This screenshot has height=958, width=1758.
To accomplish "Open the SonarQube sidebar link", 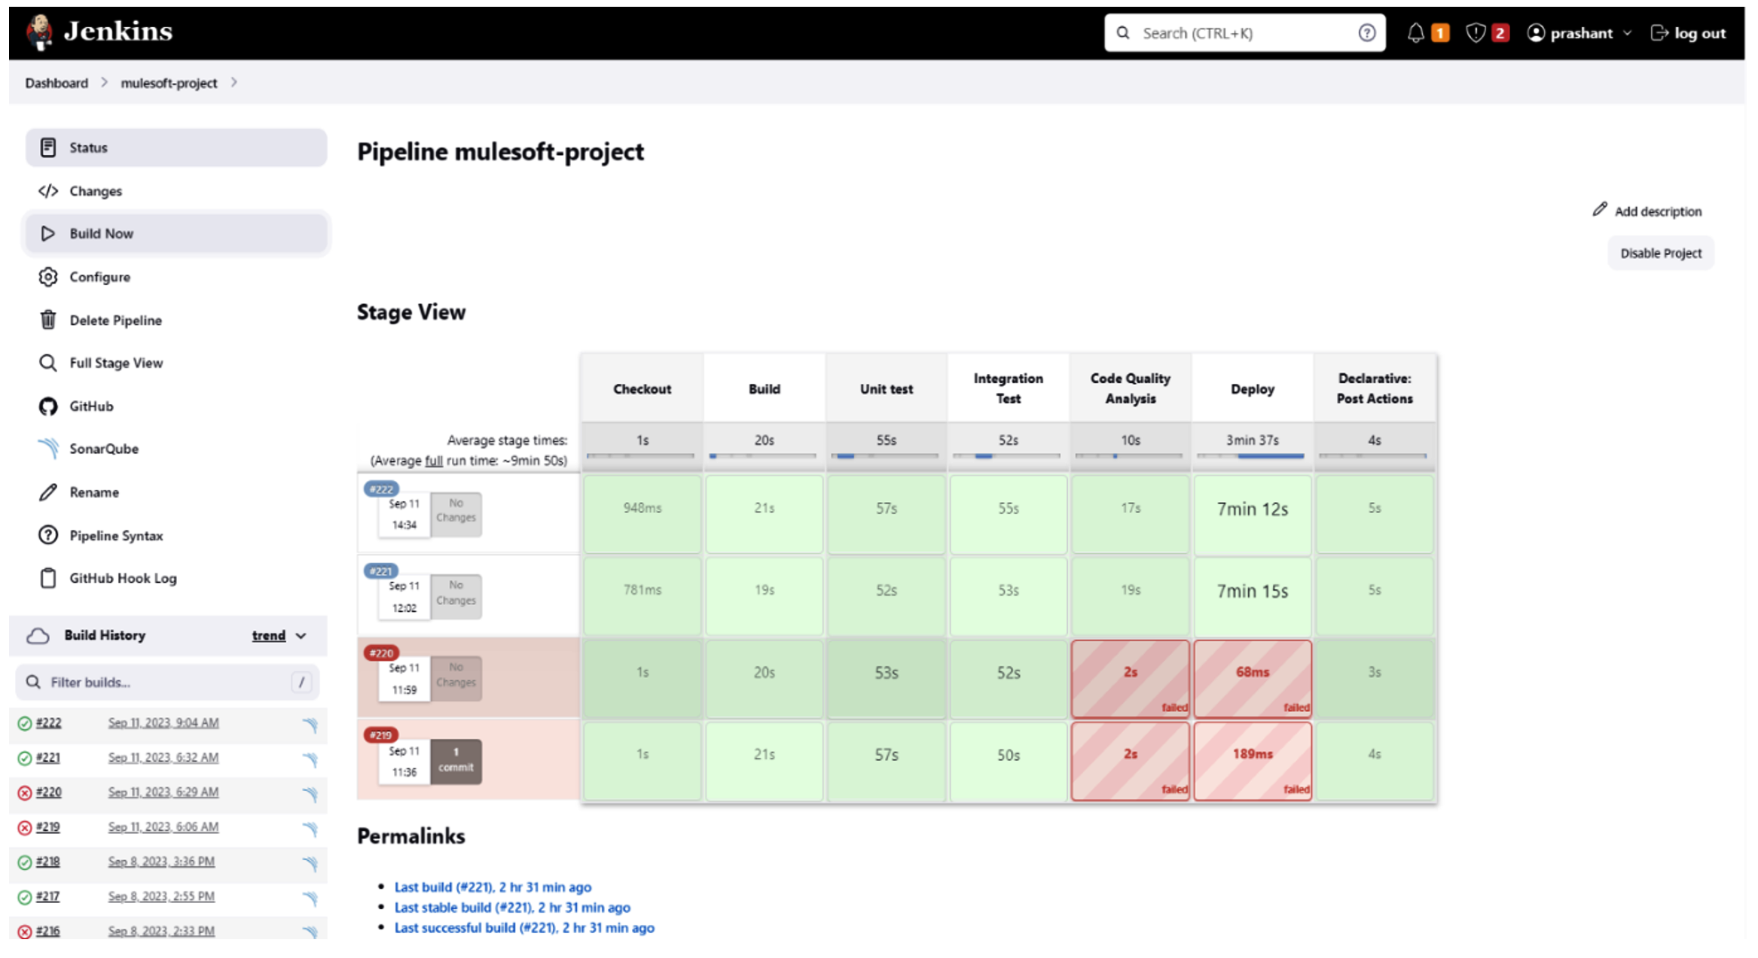I will [x=176, y=449].
